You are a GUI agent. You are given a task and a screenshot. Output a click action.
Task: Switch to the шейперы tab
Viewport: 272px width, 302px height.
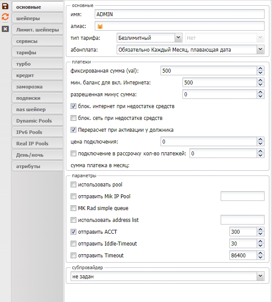tap(37, 19)
